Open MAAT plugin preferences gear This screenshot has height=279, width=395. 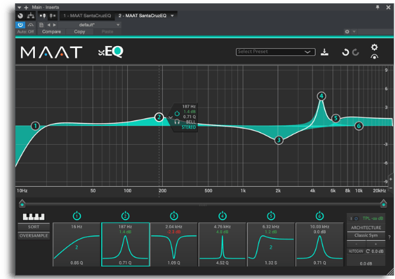(x=375, y=47)
